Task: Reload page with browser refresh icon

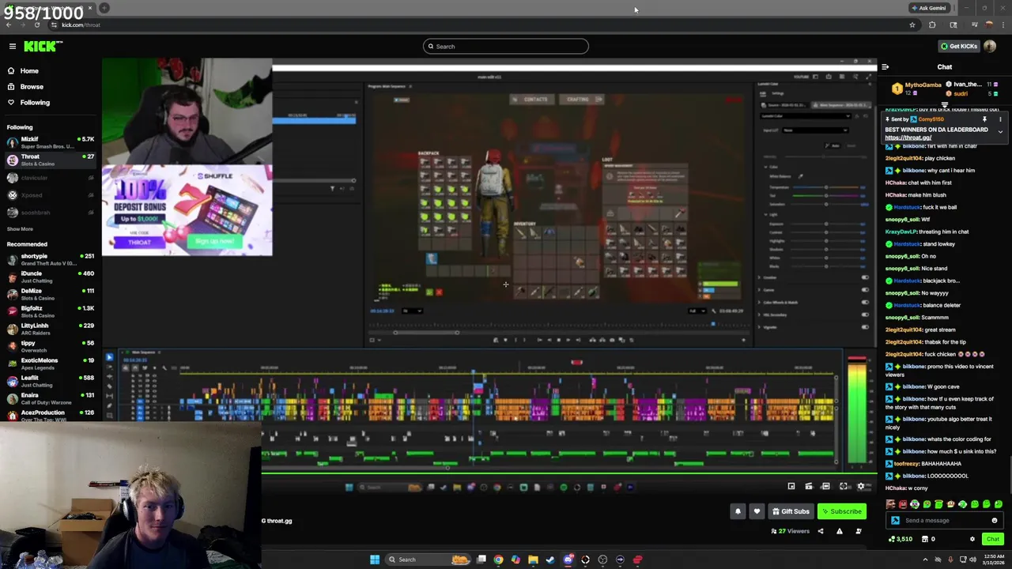Action: click(x=36, y=25)
